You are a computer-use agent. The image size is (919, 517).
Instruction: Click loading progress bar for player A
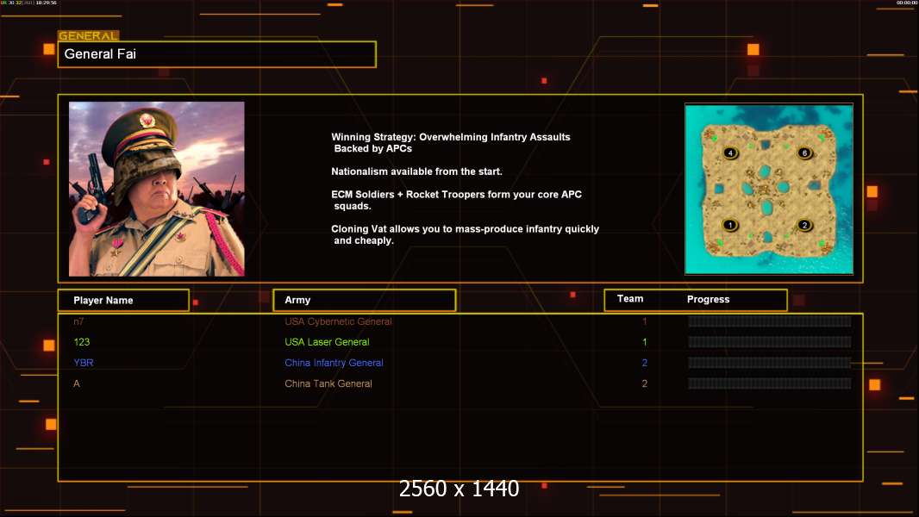tap(769, 383)
